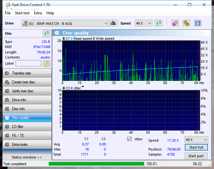
Task: Click the CD Bler sidebar icon
Action: coord(7,127)
